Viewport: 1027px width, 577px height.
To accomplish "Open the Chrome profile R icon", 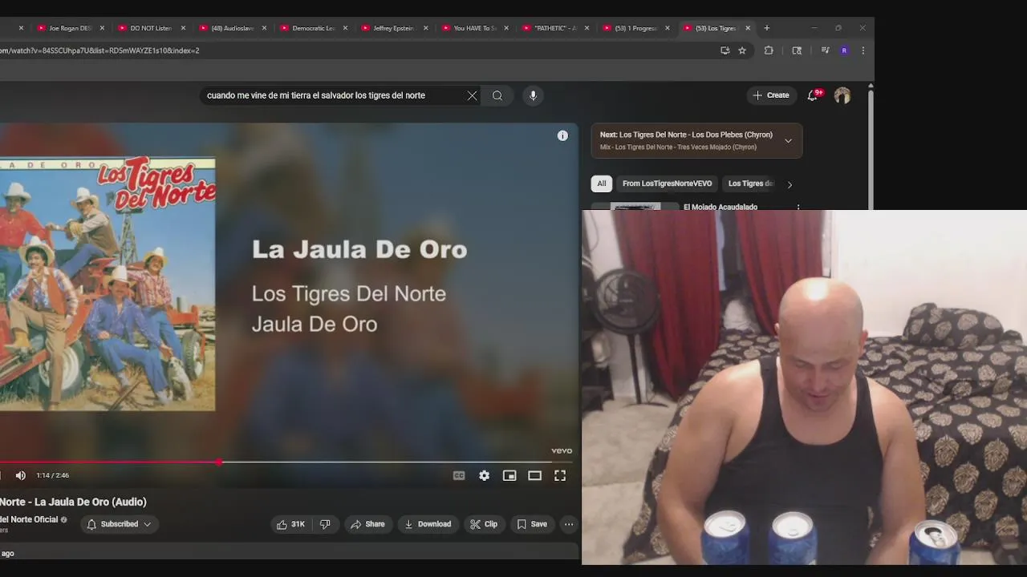I will (844, 50).
